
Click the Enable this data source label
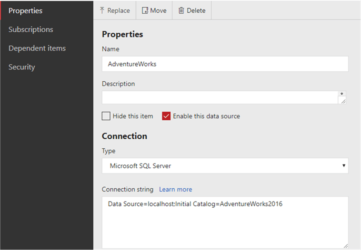tap(206, 116)
